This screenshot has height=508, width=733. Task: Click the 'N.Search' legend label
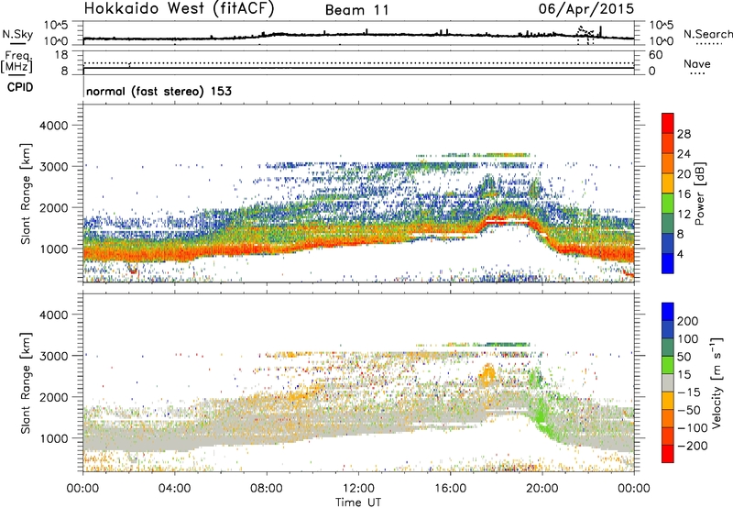coord(707,34)
